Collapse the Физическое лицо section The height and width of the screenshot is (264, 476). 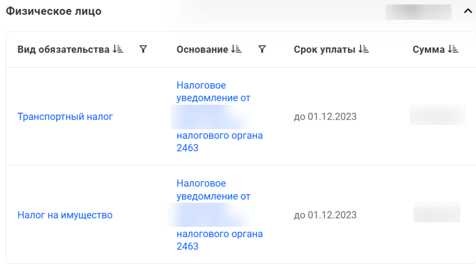click(x=468, y=12)
